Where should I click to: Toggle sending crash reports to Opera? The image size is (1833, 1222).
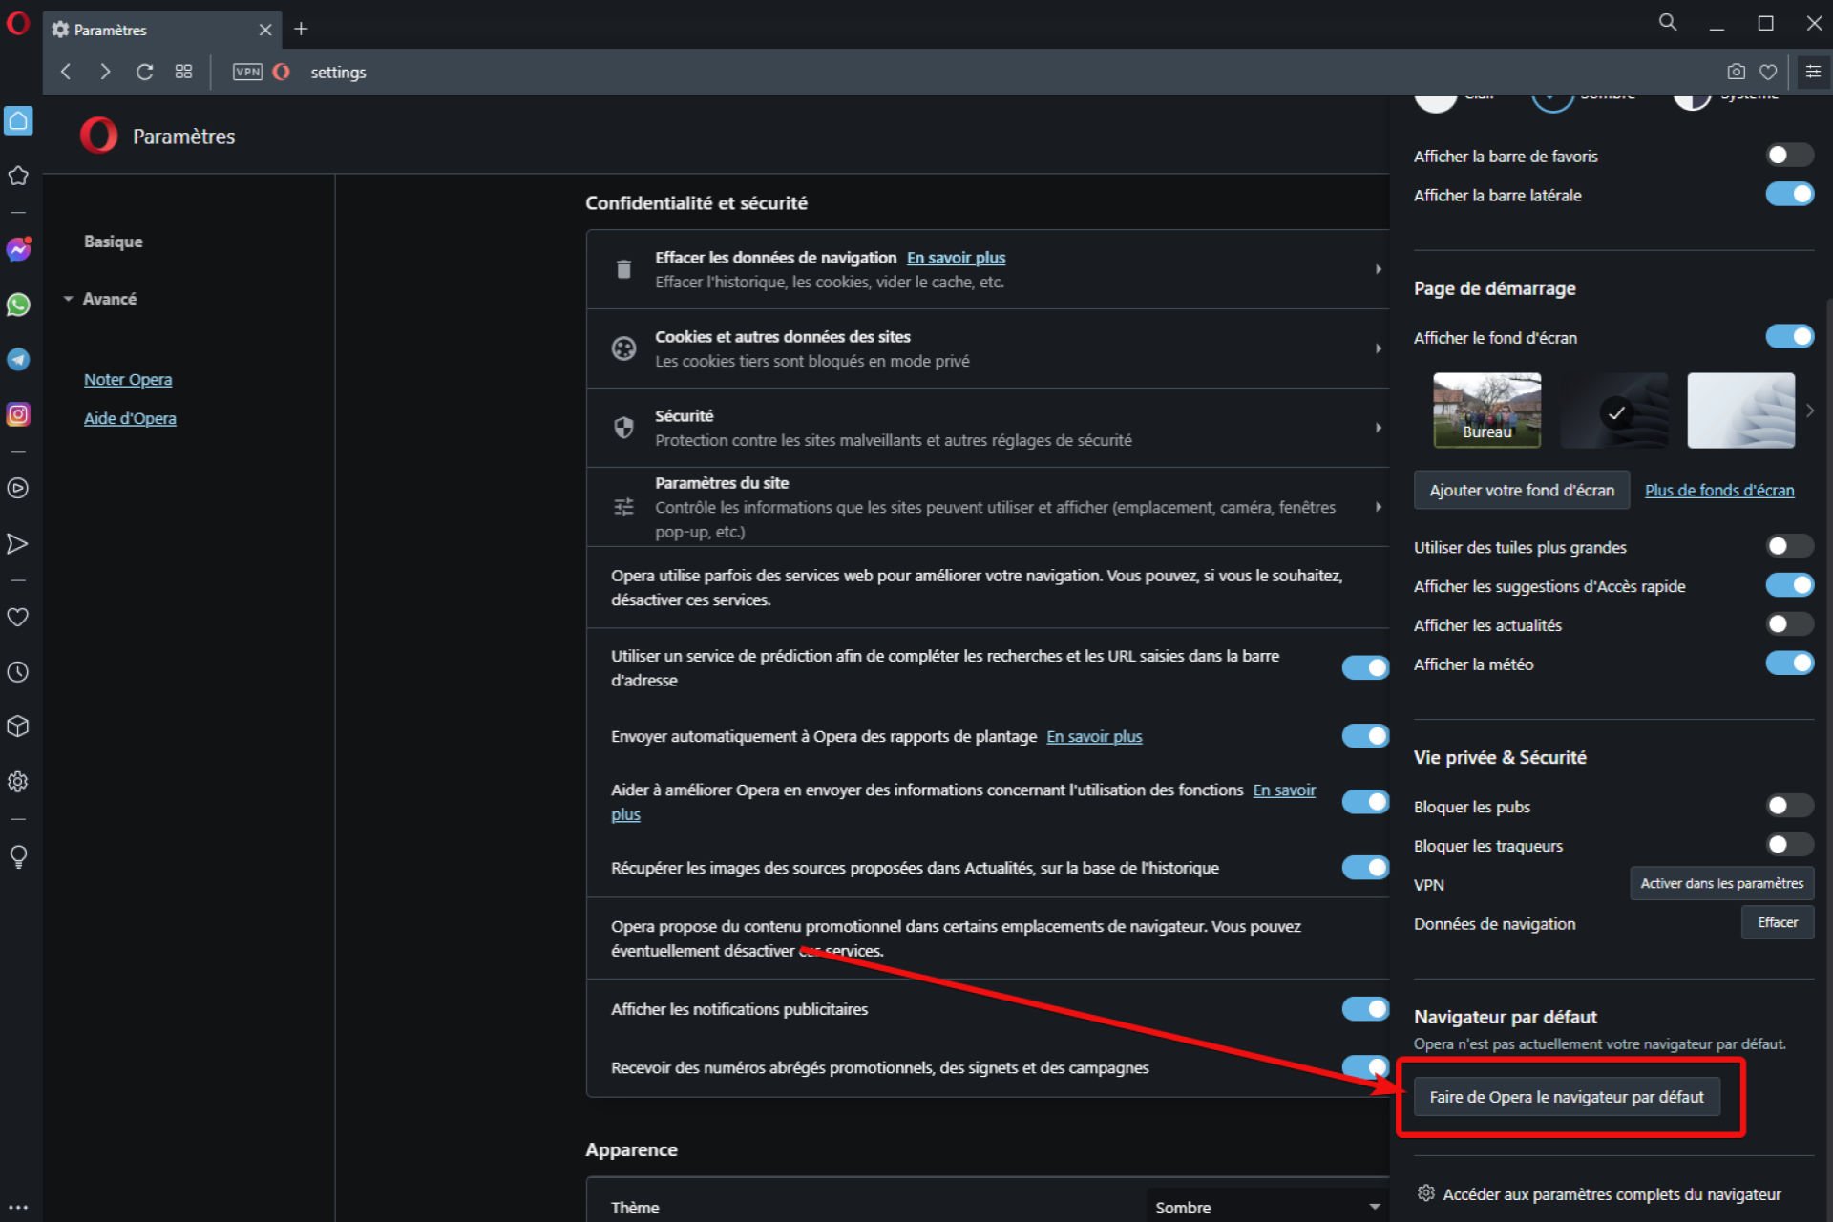pyautogui.click(x=1365, y=735)
